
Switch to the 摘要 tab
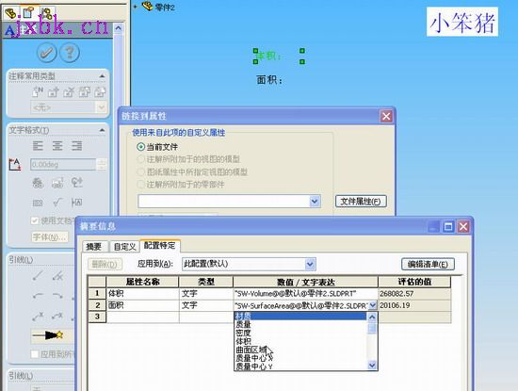tap(94, 247)
